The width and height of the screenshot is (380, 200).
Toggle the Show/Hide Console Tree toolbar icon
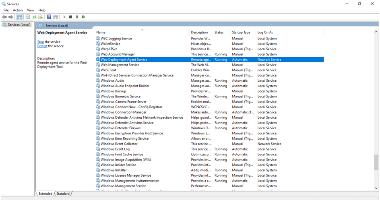(20, 17)
